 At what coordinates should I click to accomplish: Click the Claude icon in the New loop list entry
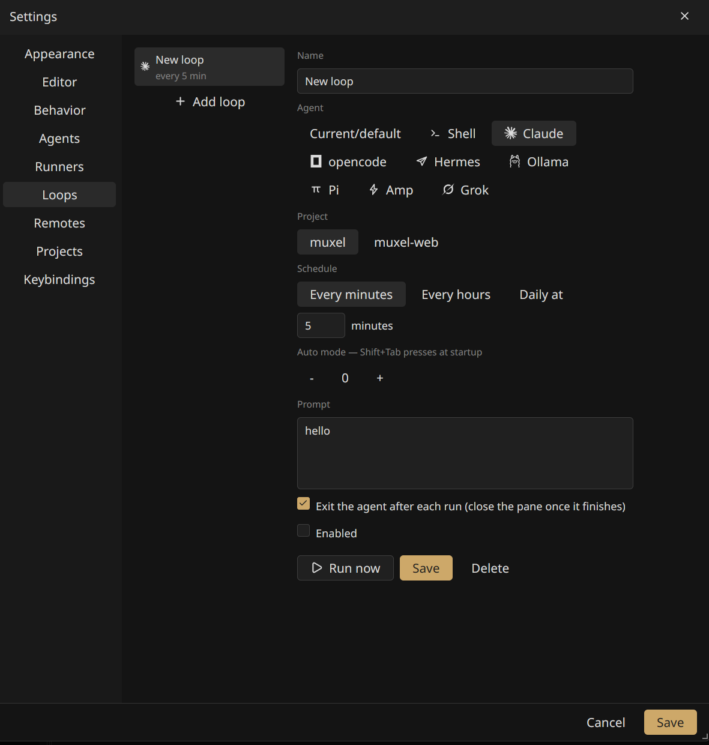(145, 67)
